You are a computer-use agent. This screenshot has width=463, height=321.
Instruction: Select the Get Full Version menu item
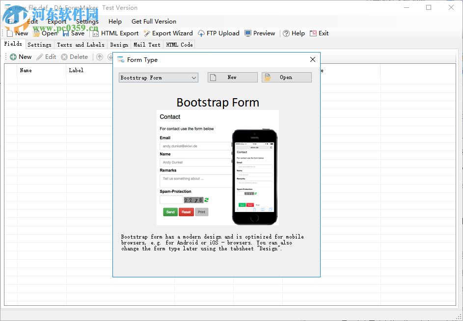[x=154, y=21]
